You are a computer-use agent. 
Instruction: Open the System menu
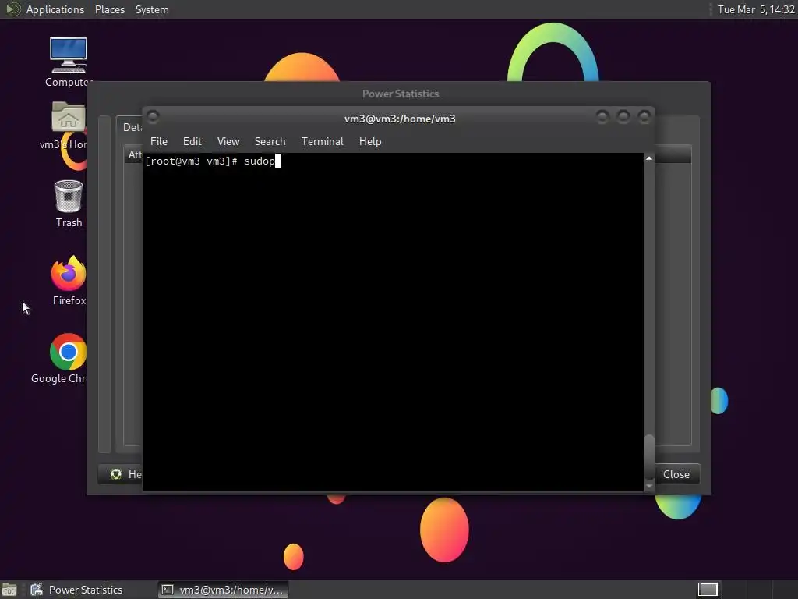(x=152, y=9)
